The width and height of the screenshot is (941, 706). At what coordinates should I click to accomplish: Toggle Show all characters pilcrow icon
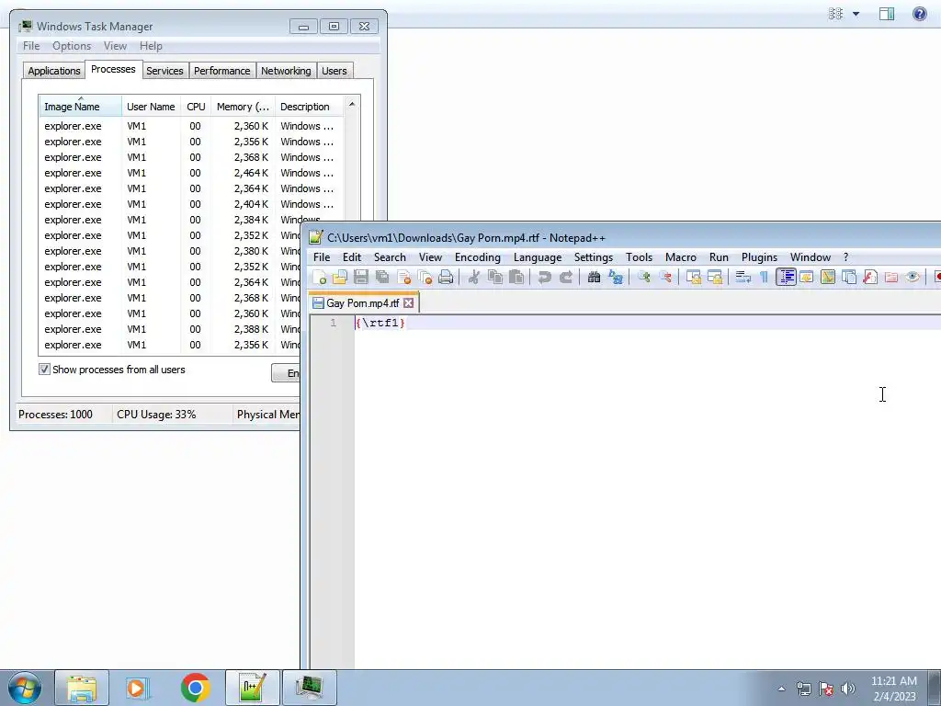[764, 277]
